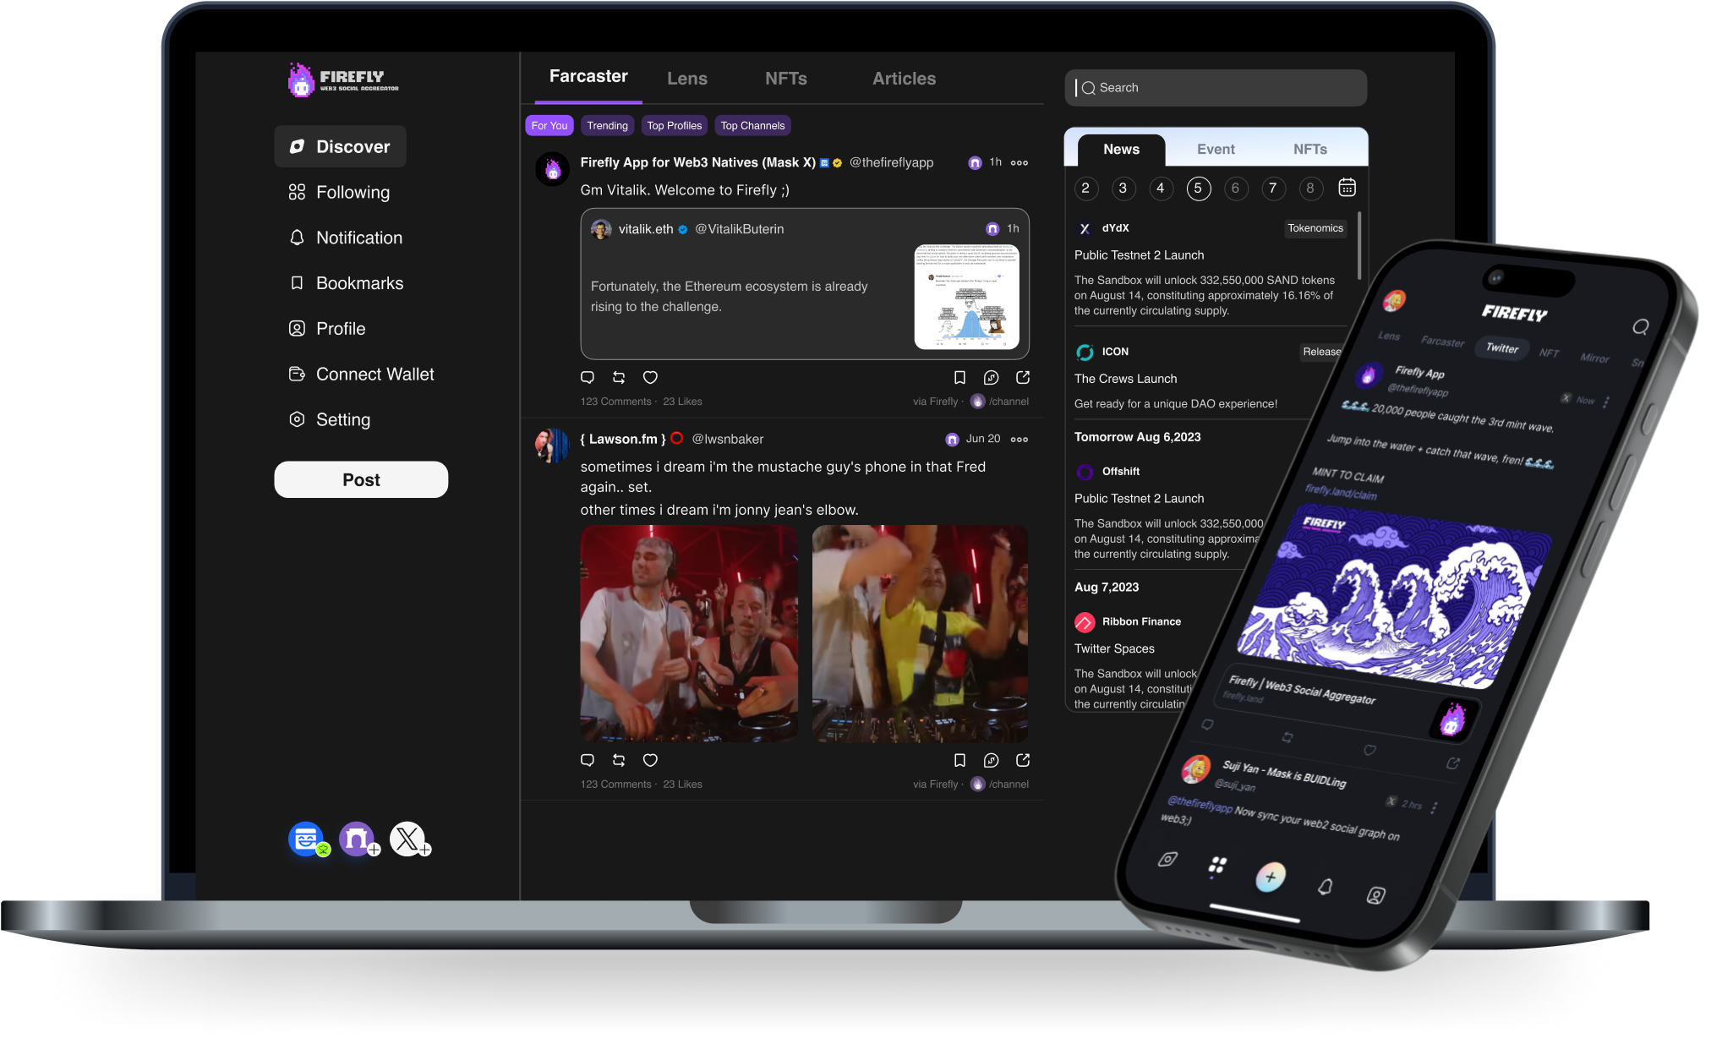
Task: Like the Lawson.fm post
Action: (x=650, y=761)
